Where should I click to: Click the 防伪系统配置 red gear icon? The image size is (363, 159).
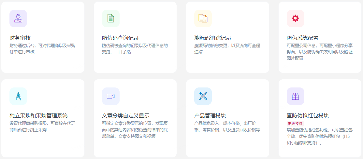(x=295, y=19)
